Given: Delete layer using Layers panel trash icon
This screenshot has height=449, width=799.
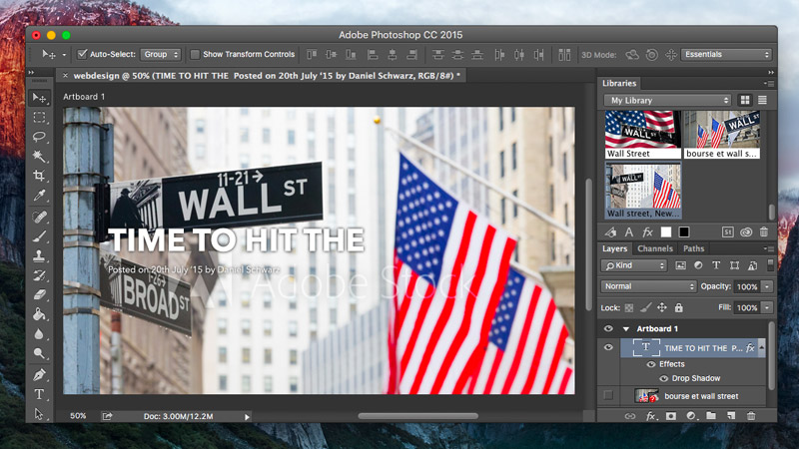Looking at the screenshot, I should point(751,416).
